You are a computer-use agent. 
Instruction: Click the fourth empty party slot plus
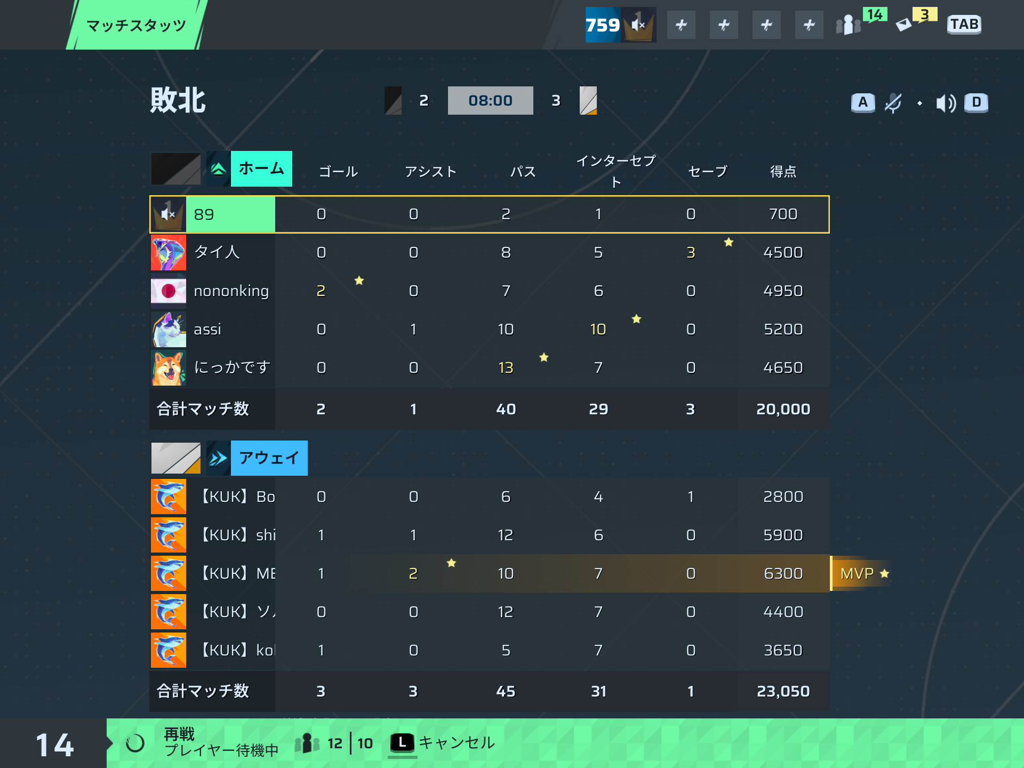pyautogui.click(x=809, y=25)
